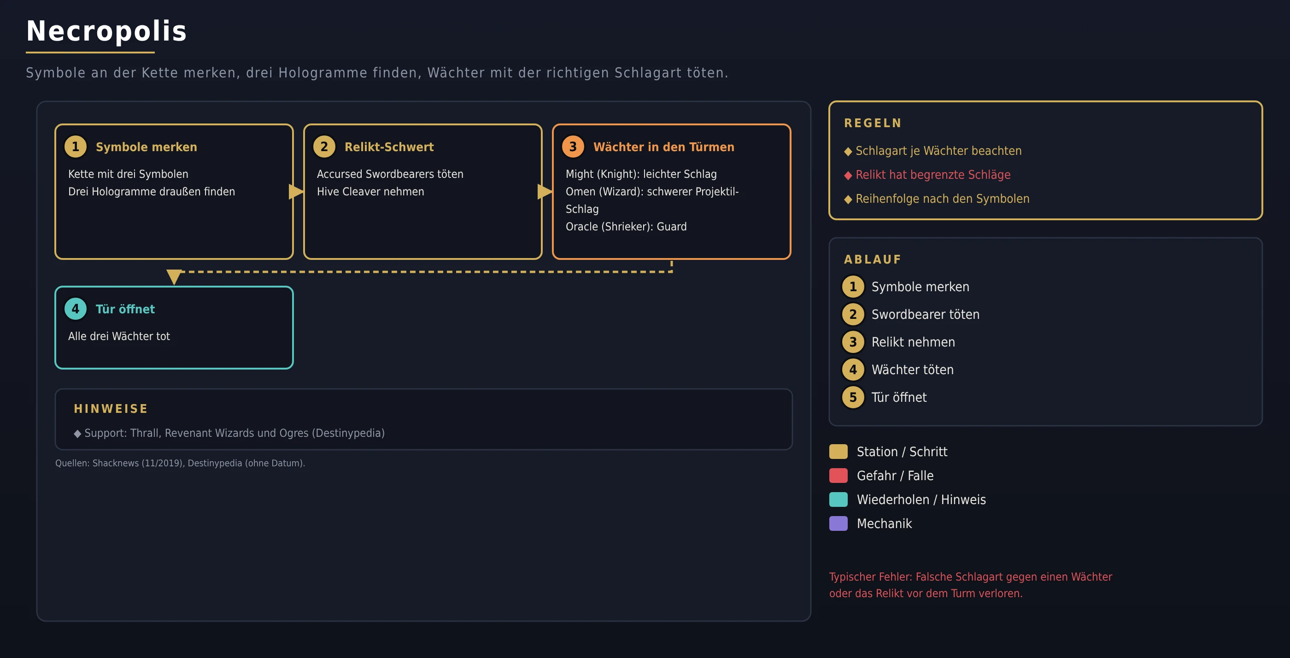Click Ablauf step 5 badge beside Tür öffnet
Viewport: 1290px width, 658px height.
click(853, 397)
